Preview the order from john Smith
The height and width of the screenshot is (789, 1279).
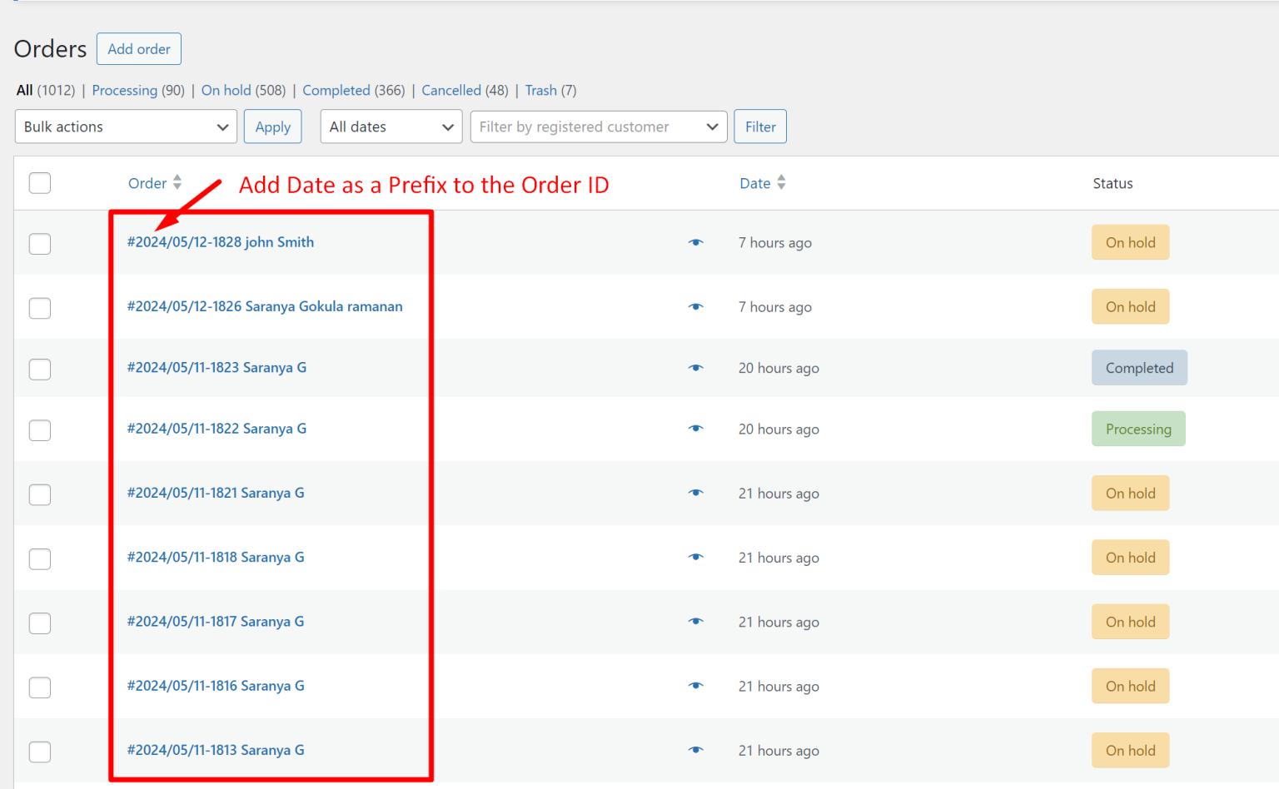coord(696,242)
